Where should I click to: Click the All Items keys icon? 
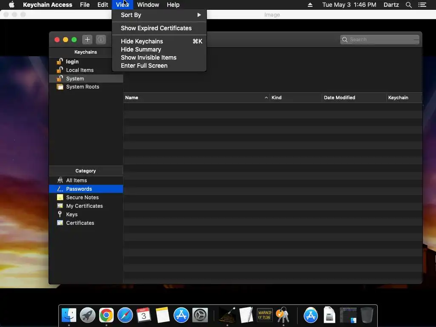[60, 180]
